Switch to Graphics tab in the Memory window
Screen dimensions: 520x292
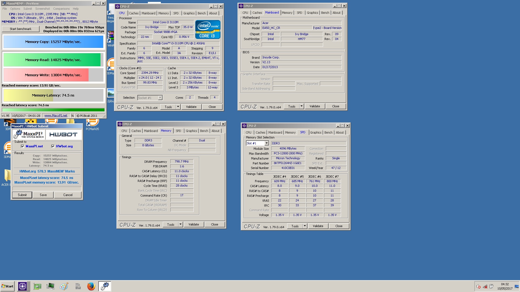click(191, 131)
